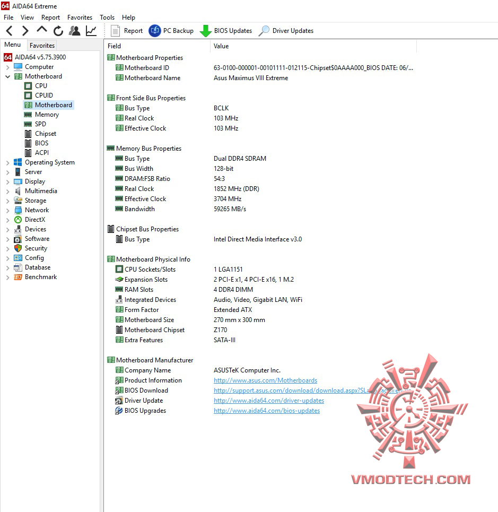The image size is (498, 512).
Task: Open Driver Updates from the toolbar
Action: [x=286, y=31]
